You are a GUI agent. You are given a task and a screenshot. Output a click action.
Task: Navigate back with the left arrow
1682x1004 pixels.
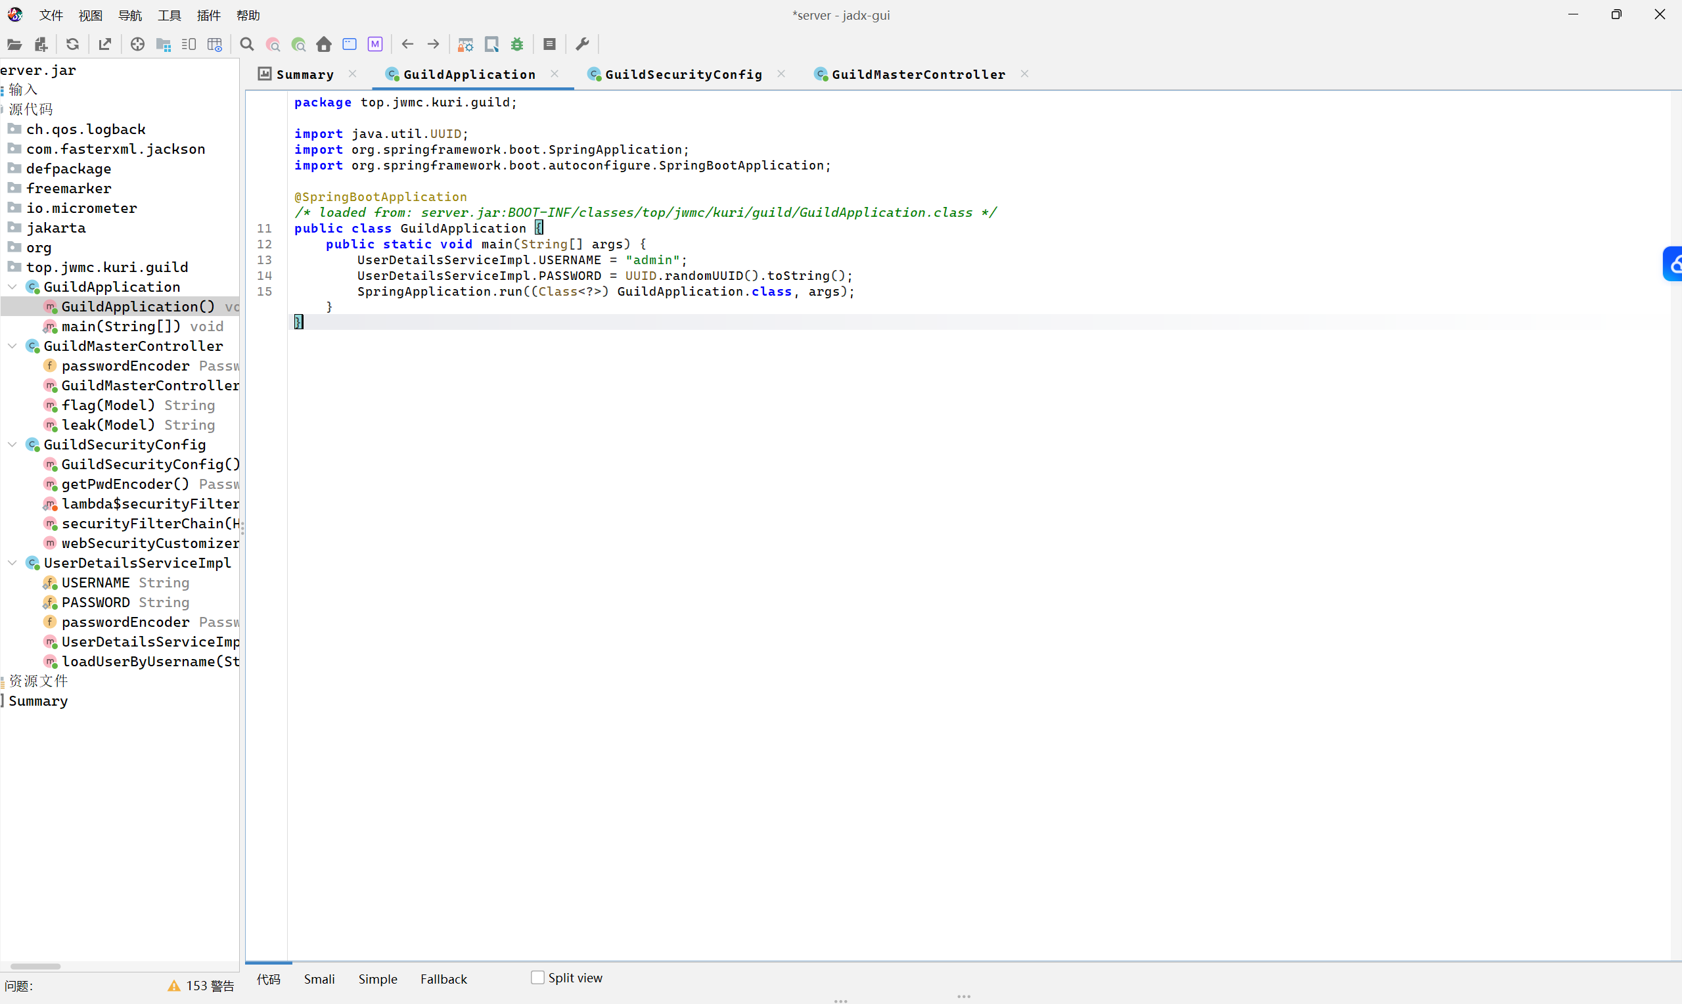(x=407, y=45)
